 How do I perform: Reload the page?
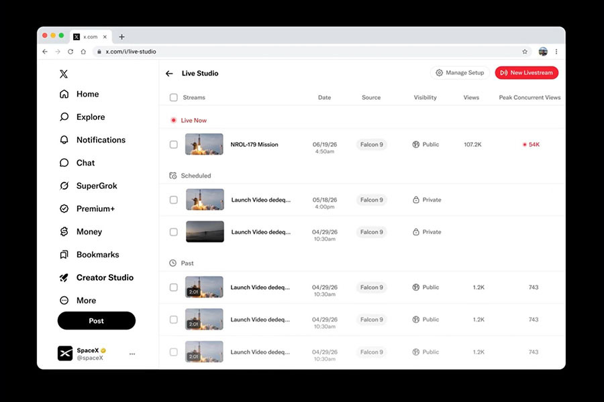click(70, 52)
